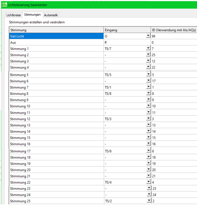Screen dimensions: 197x205
Task: Open Eingang dropdown for Stimmung 1
Action: pos(148,48)
